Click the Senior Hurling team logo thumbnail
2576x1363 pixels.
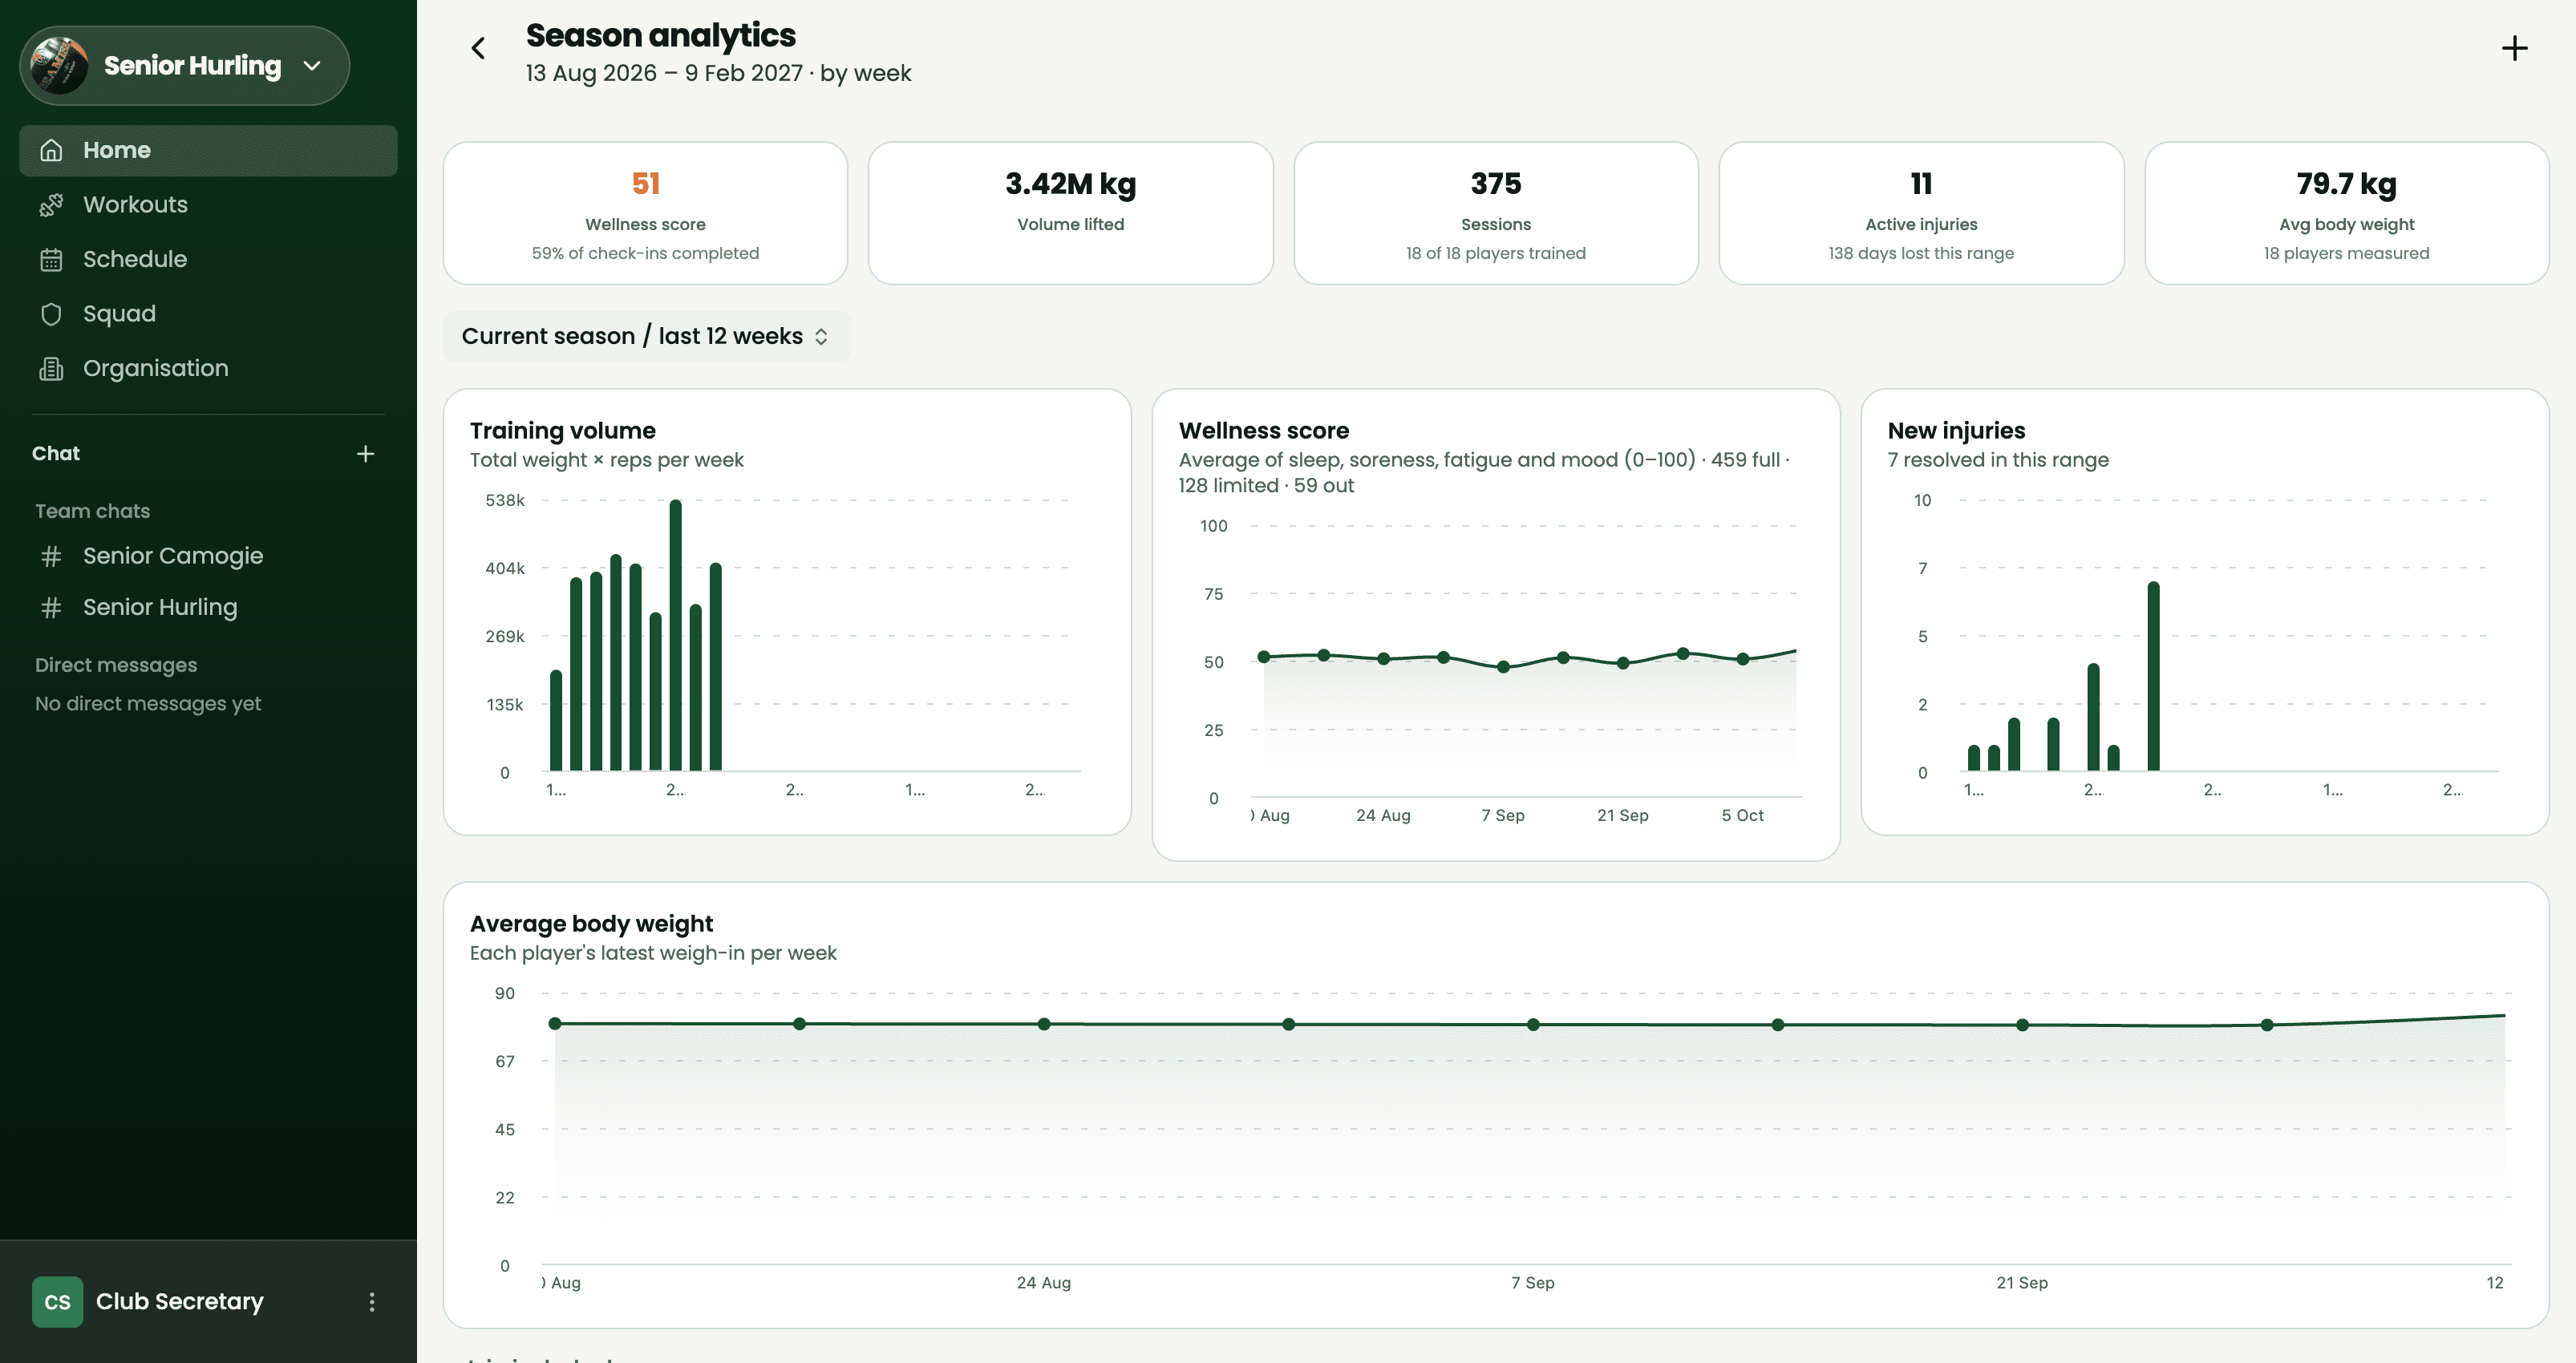pyautogui.click(x=59, y=66)
